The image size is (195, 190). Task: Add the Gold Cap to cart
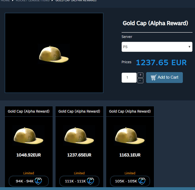click(164, 77)
